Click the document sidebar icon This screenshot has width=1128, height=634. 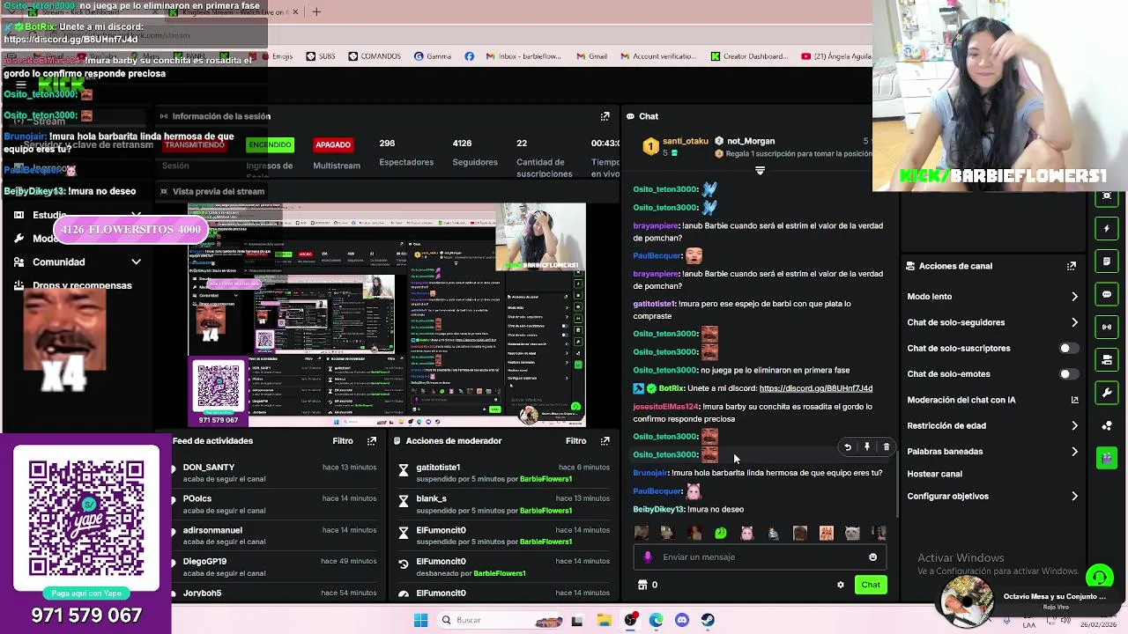click(1107, 262)
